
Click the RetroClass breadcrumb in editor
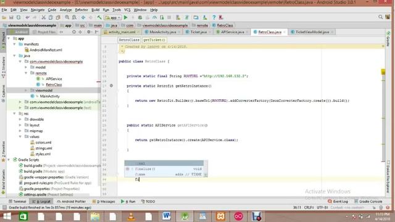point(129,40)
